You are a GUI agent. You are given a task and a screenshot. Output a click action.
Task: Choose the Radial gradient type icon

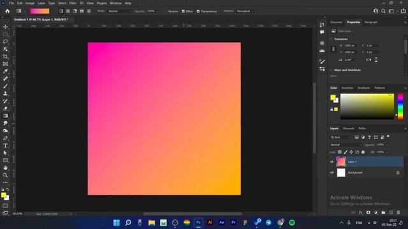click(x=68, y=11)
